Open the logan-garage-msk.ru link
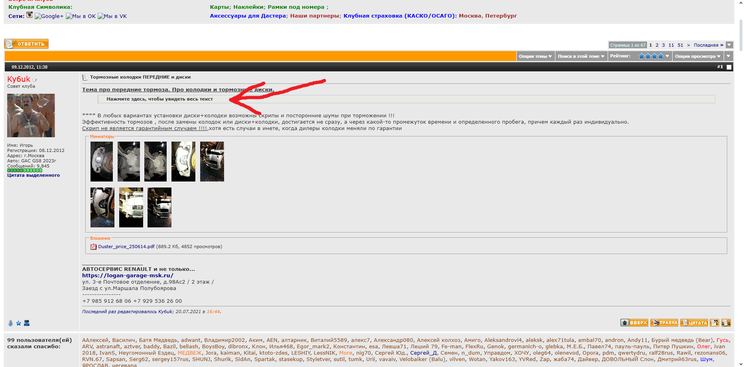This screenshot has height=367, width=744. pos(128,275)
